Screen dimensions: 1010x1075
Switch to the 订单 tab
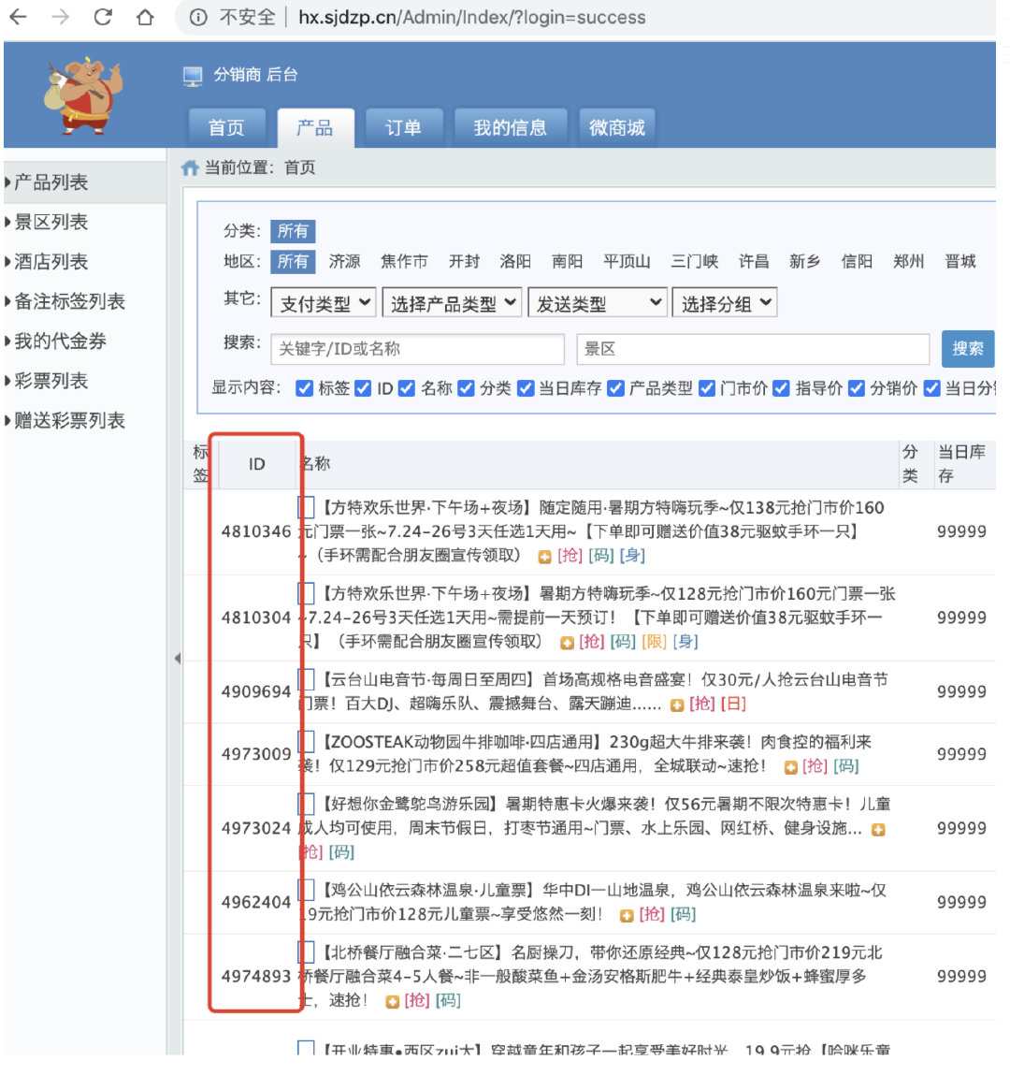403,128
